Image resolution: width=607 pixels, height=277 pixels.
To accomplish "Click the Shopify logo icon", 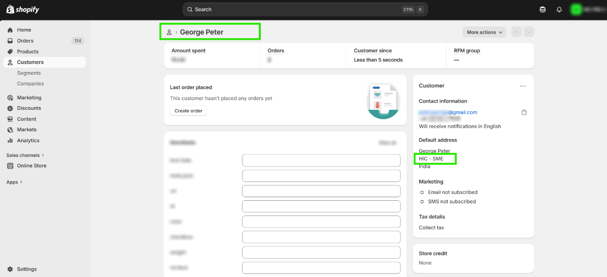I will click(x=10, y=10).
